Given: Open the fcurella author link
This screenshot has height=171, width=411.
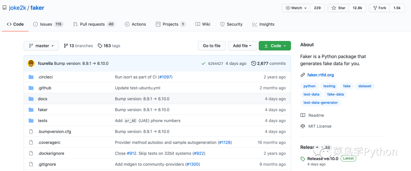Looking at the screenshot, I should pyautogui.click(x=45, y=63).
